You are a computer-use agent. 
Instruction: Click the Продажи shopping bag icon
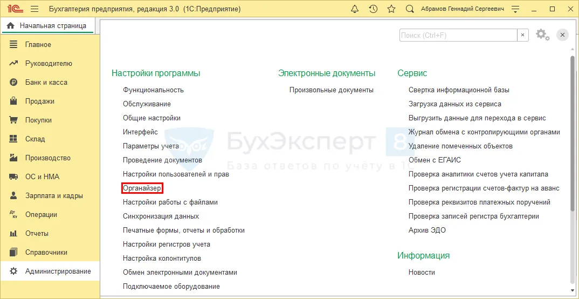pos(13,101)
